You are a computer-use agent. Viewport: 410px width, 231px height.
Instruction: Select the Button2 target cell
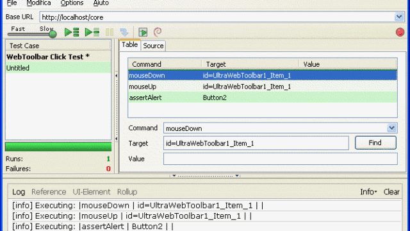215,98
